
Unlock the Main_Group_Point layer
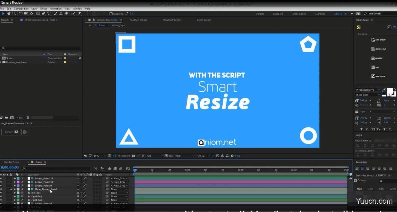(x=10, y=189)
